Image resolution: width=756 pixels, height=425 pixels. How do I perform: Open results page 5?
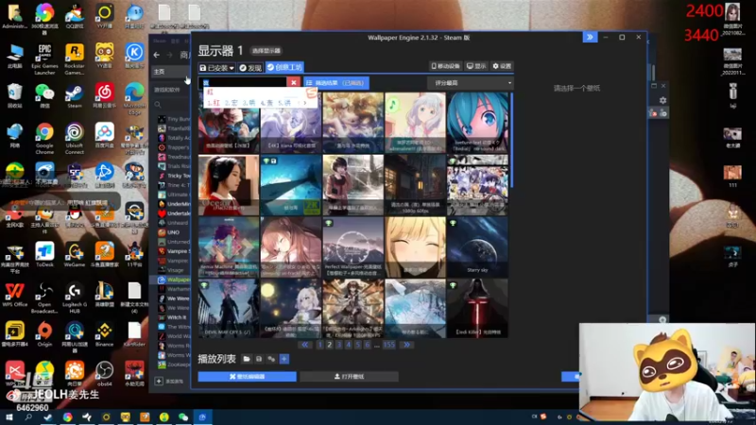tap(358, 345)
